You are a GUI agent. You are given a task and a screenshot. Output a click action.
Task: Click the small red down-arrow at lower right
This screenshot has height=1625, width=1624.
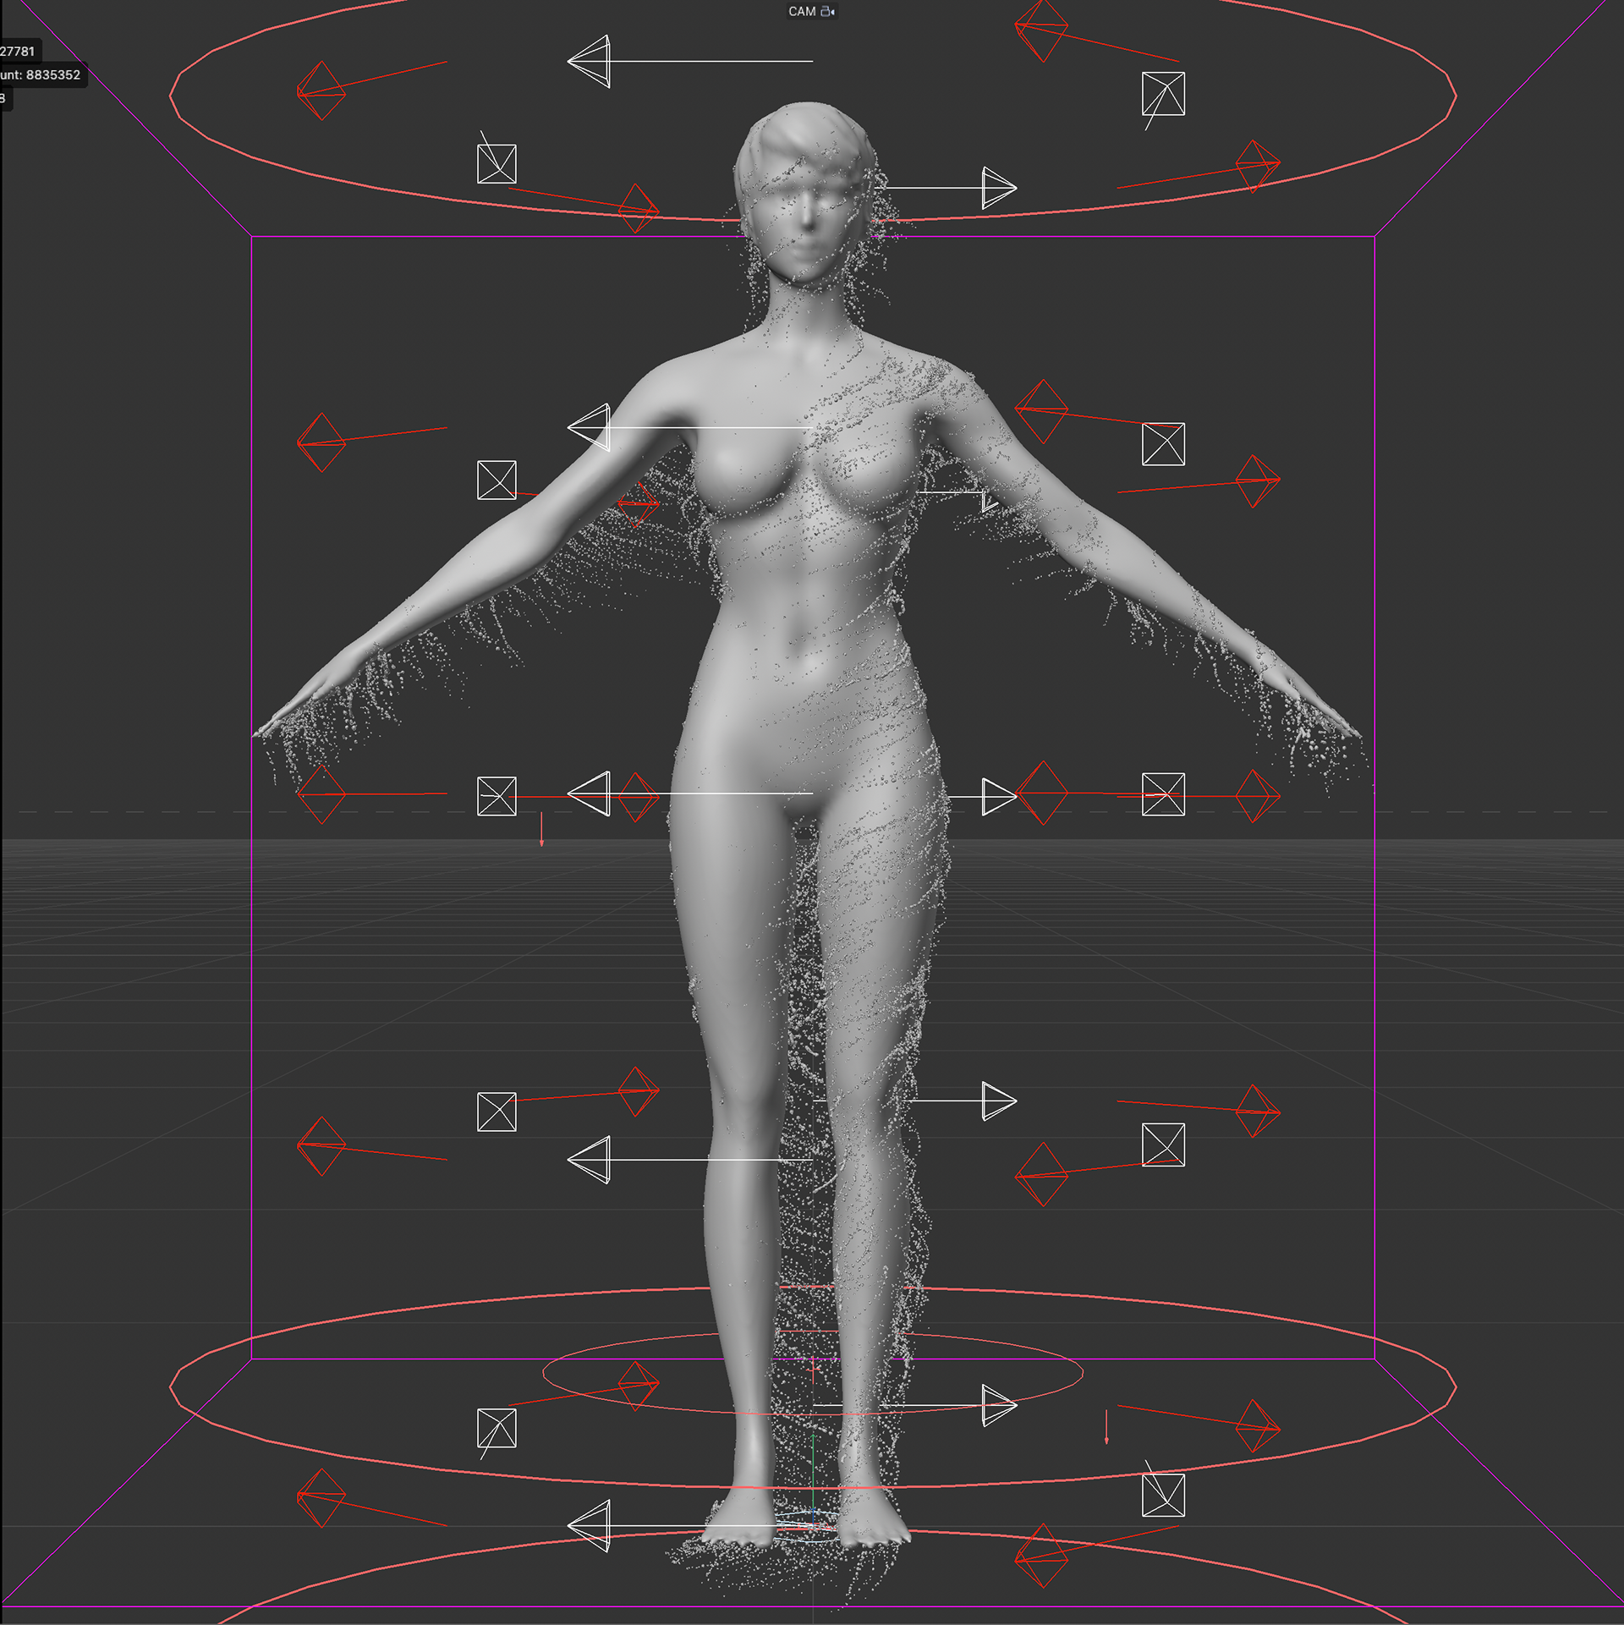pyautogui.click(x=1106, y=1427)
